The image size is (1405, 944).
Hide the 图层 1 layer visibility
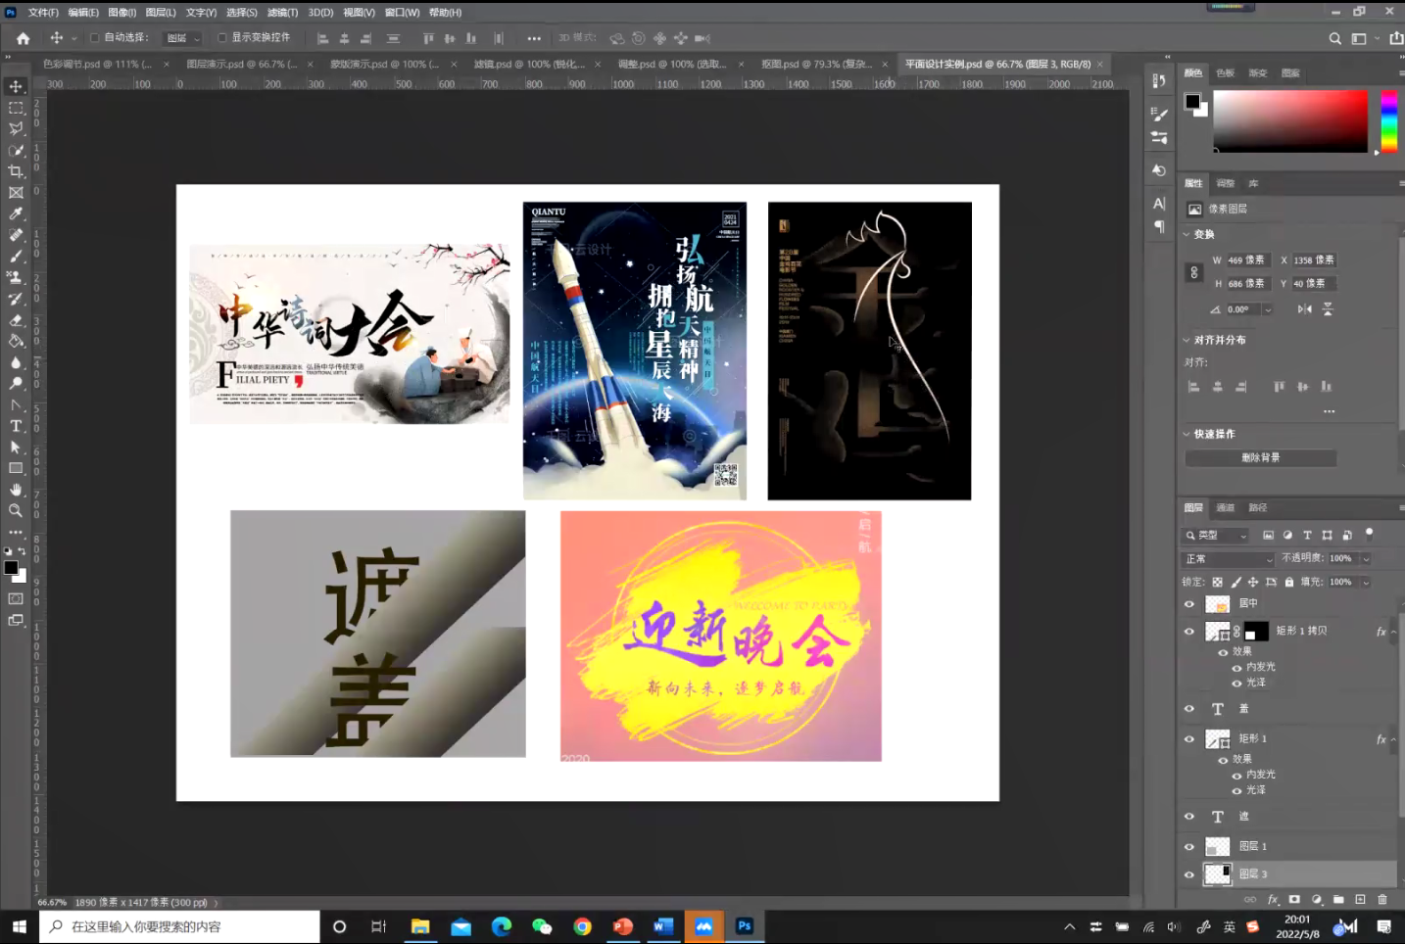(1189, 846)
